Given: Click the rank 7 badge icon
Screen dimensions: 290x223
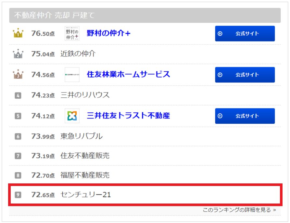Looking at the screenshot, I should [18, 156].
